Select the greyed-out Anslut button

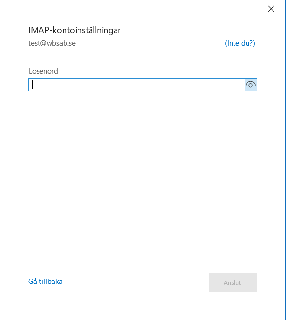point(233,282)
